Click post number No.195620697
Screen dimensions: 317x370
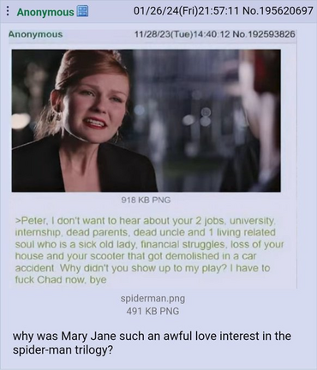(278, 11)
